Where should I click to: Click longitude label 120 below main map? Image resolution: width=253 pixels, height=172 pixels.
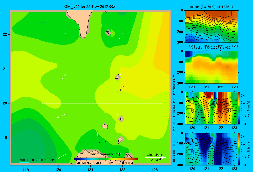(x=58, y=169)
